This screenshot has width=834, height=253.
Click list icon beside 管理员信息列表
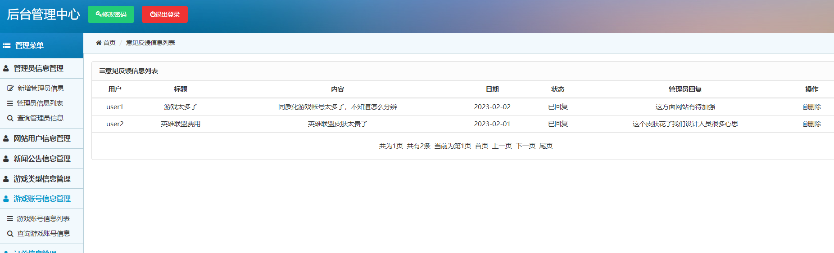pyautogui.click(x=10, y=103)
